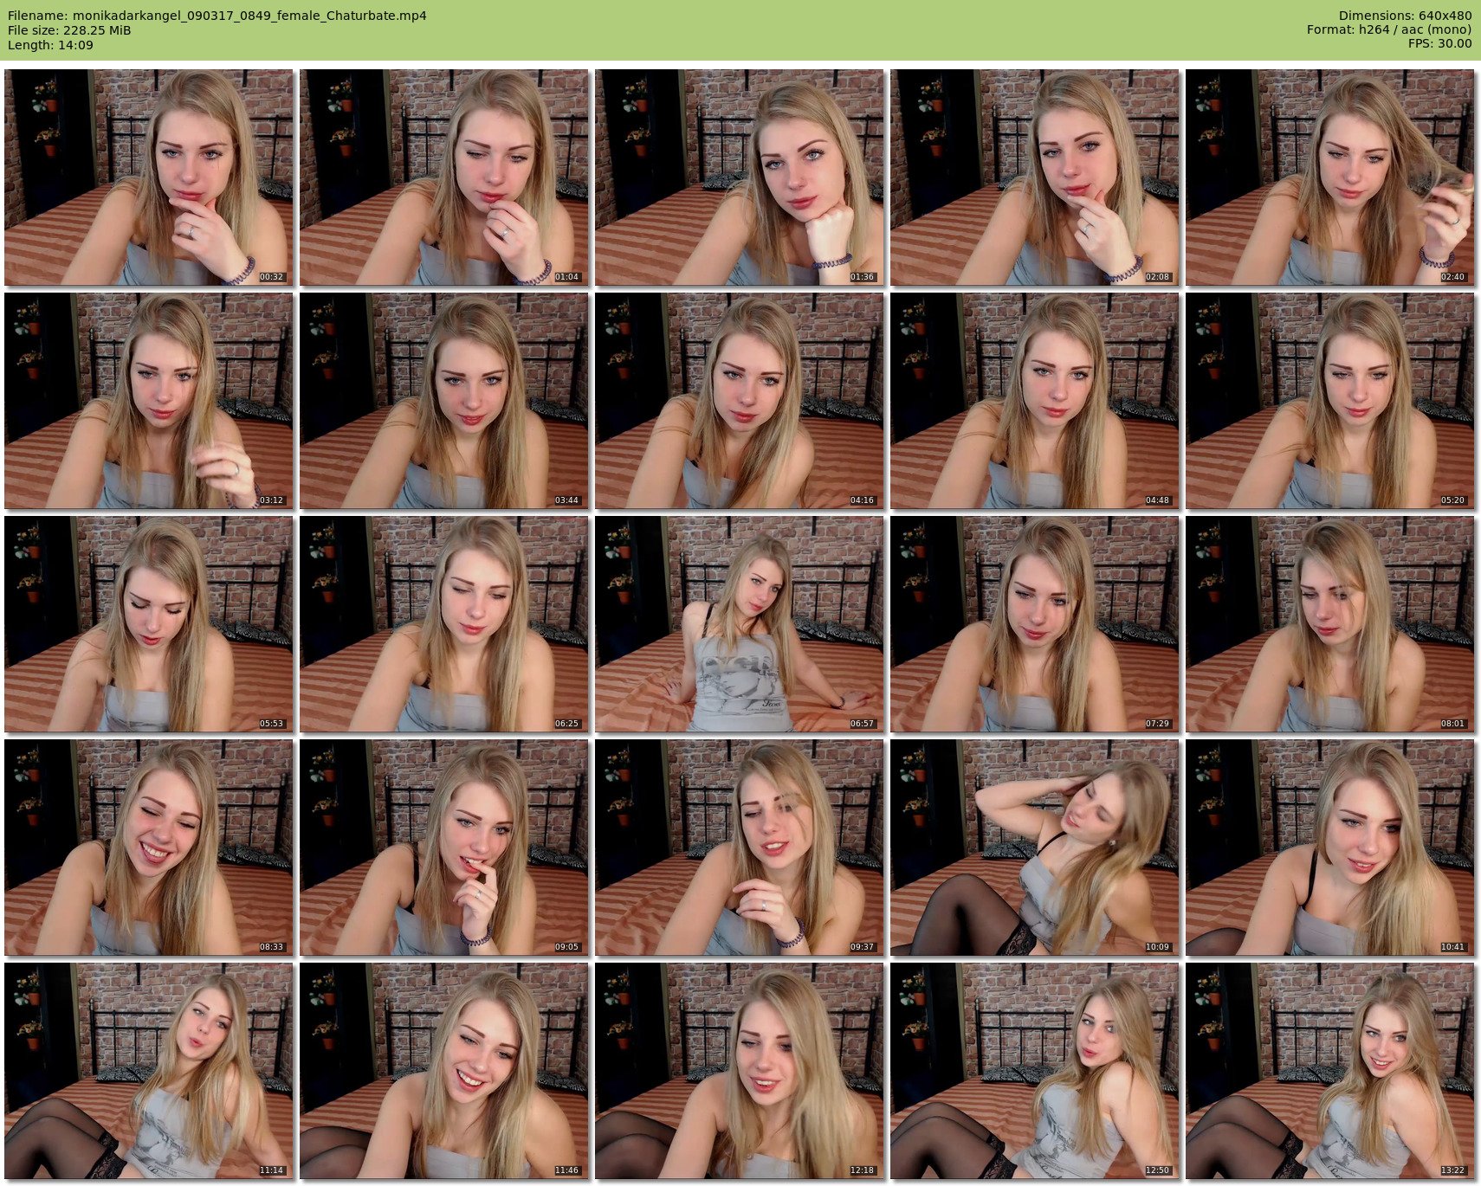Click the "Length: 14:09" text
Image resolution: width=1481 pixels, height=1186 pixels.
coord(50,45)
